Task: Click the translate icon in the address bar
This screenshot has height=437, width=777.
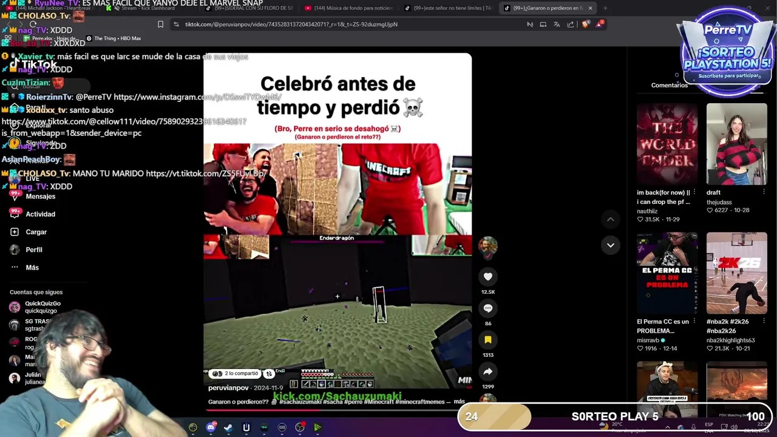Action: click(x=557, y=24)
